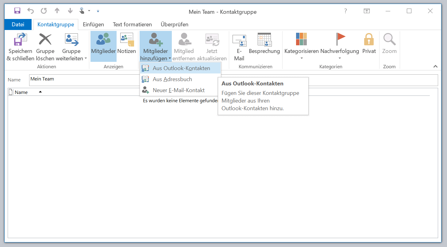Switch to the Überprüfen tab

point(175,24)
